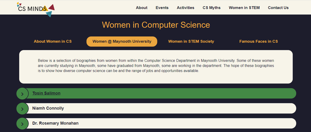311x132 pixels.
Task: Expand Tosin Salimon chevron circle
Action: point(23,94)
